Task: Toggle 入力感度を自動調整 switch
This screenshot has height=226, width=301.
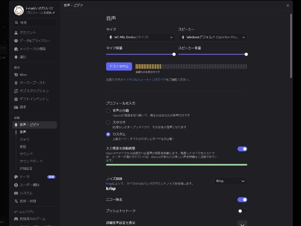Action: (242, 149)
